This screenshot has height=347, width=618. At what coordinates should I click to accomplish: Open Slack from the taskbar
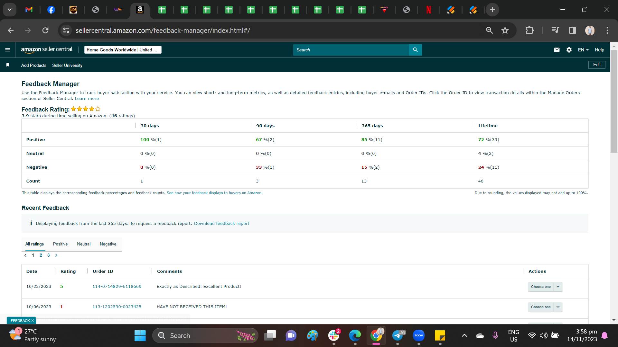tap(334, 335)
